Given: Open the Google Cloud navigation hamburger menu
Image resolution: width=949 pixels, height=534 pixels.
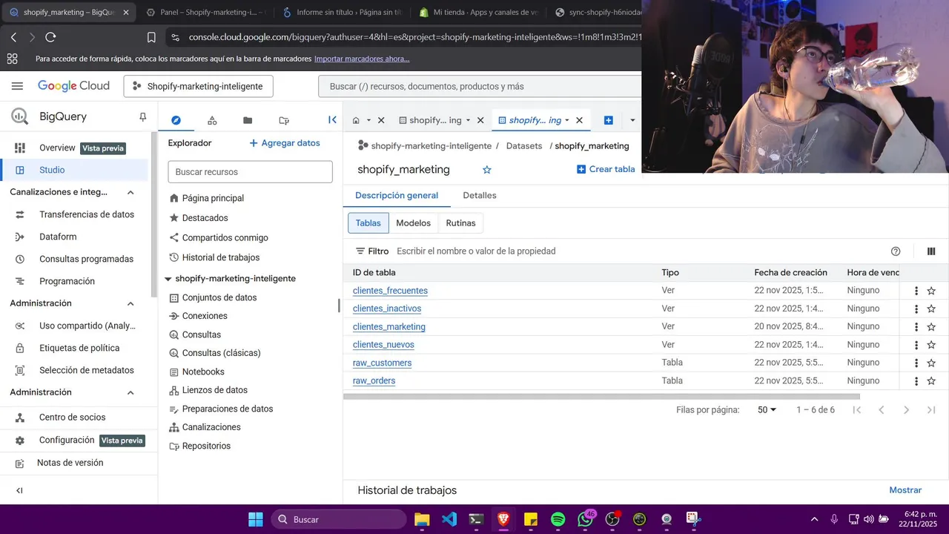Looking at the screenshot, I should pyautogui.click(x=17, y=86).
